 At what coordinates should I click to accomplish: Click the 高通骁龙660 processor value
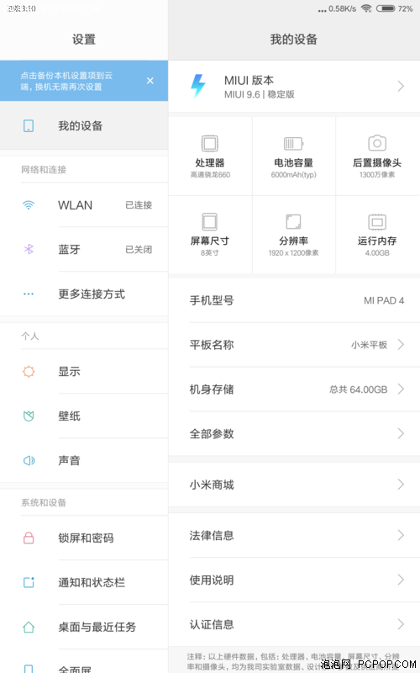(x=210, y=175)
